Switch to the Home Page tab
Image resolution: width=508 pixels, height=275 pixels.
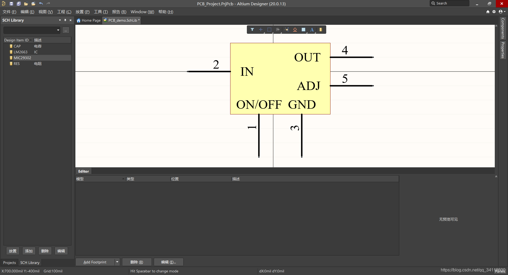89,20
